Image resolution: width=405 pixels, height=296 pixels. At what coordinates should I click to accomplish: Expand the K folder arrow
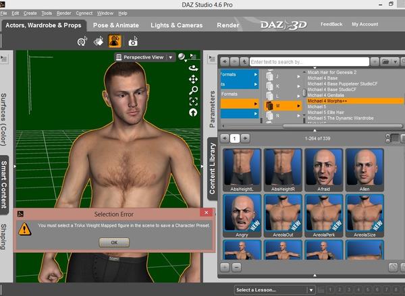pyautogui.click(x=298, y=86)
